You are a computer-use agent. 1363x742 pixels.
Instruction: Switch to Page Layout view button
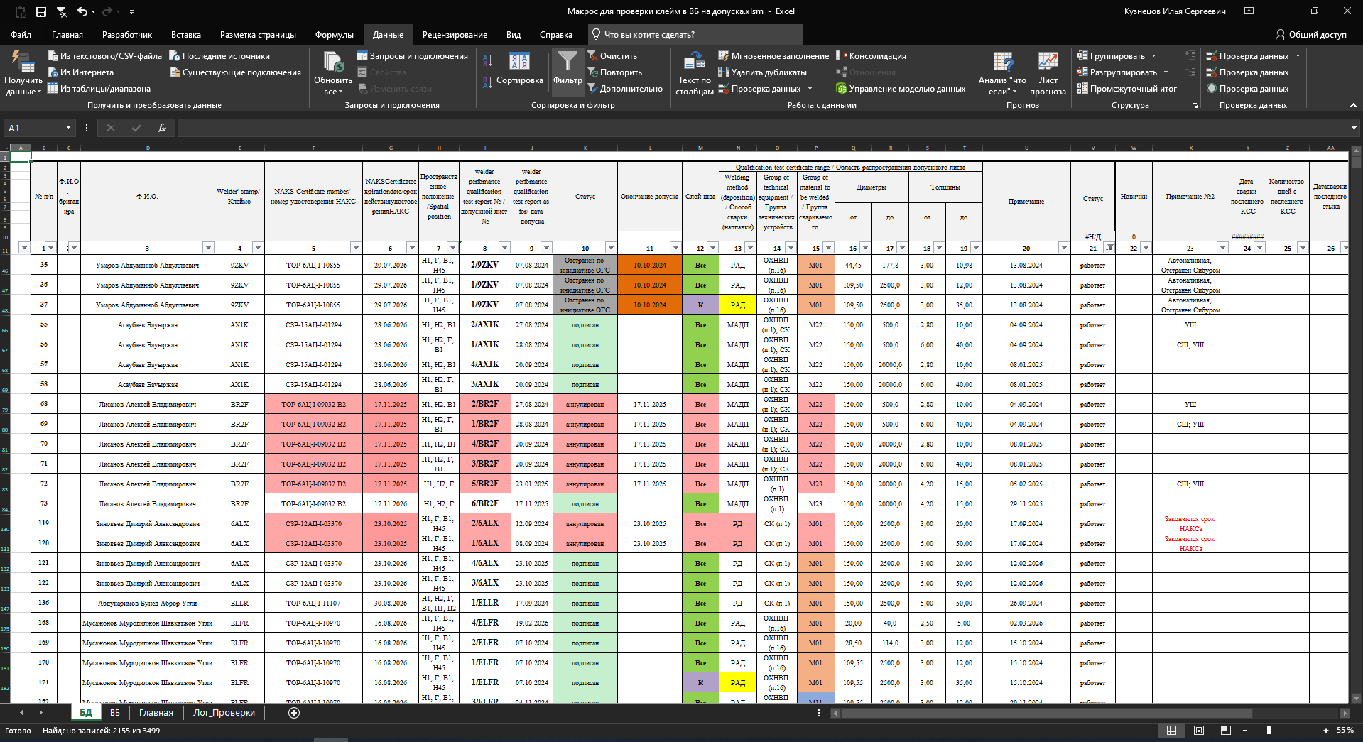point(1199,731)
